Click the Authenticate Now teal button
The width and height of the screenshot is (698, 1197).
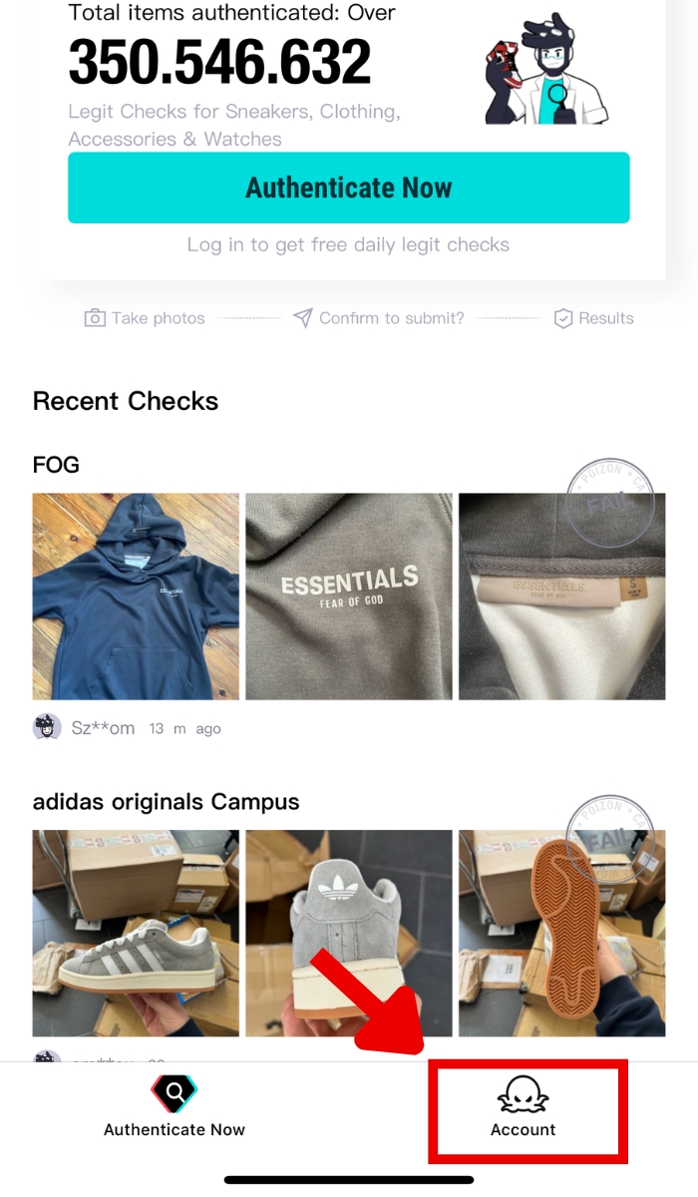pos(349,188)
